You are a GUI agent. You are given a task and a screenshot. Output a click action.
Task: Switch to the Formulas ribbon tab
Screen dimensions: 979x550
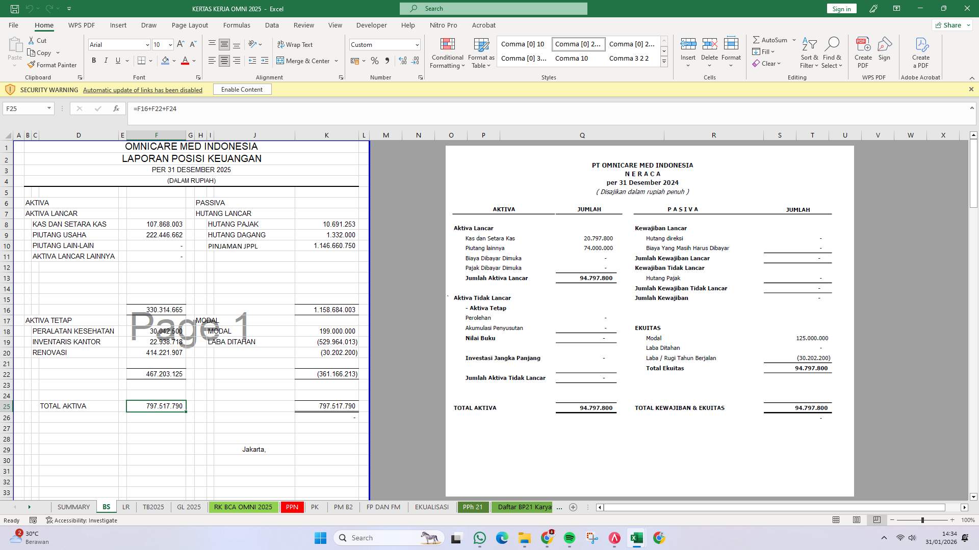pyautogui.click(x=237, y=25)
